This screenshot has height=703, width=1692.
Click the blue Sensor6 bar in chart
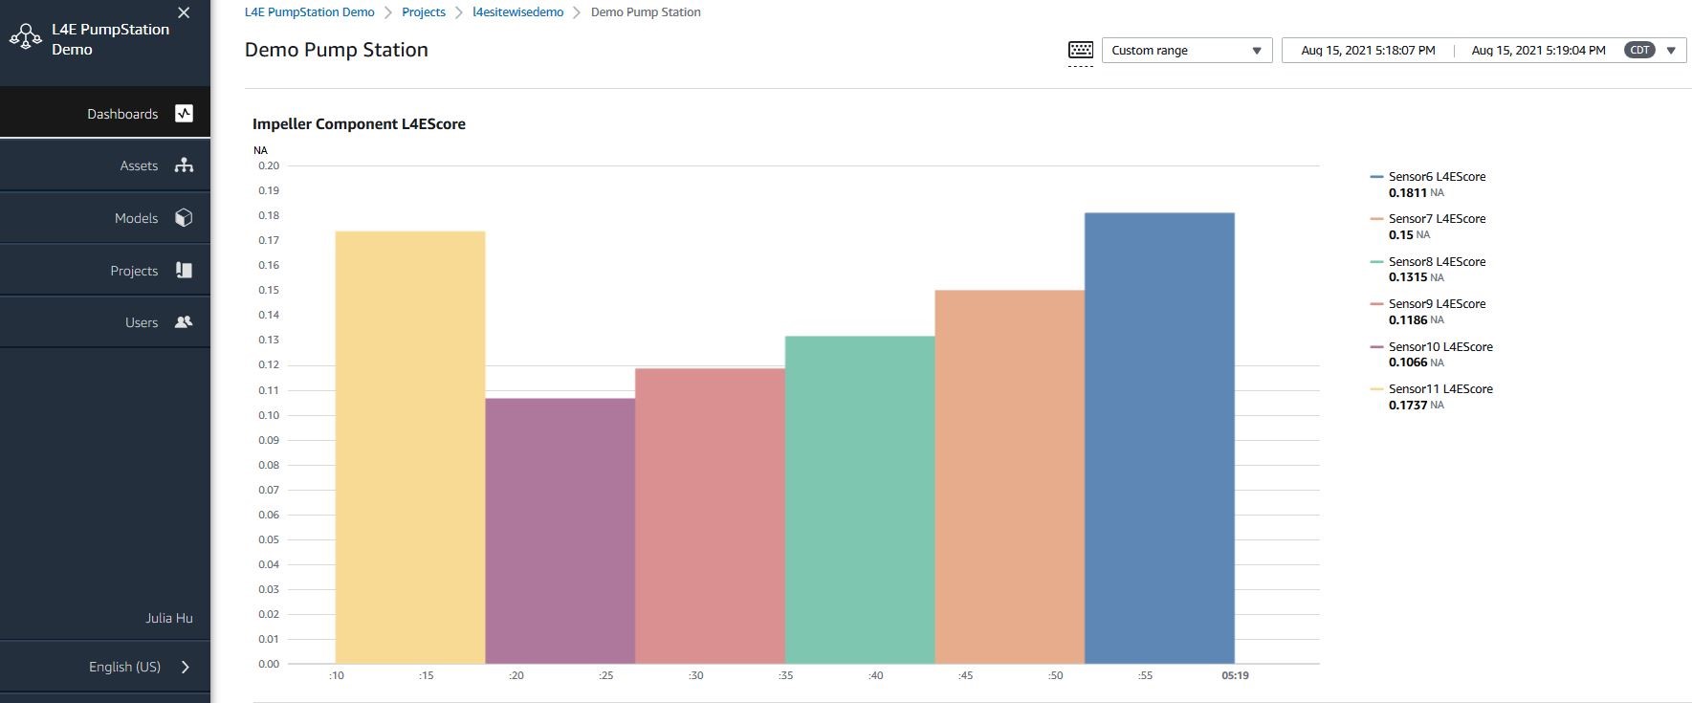click(1159, 438)
